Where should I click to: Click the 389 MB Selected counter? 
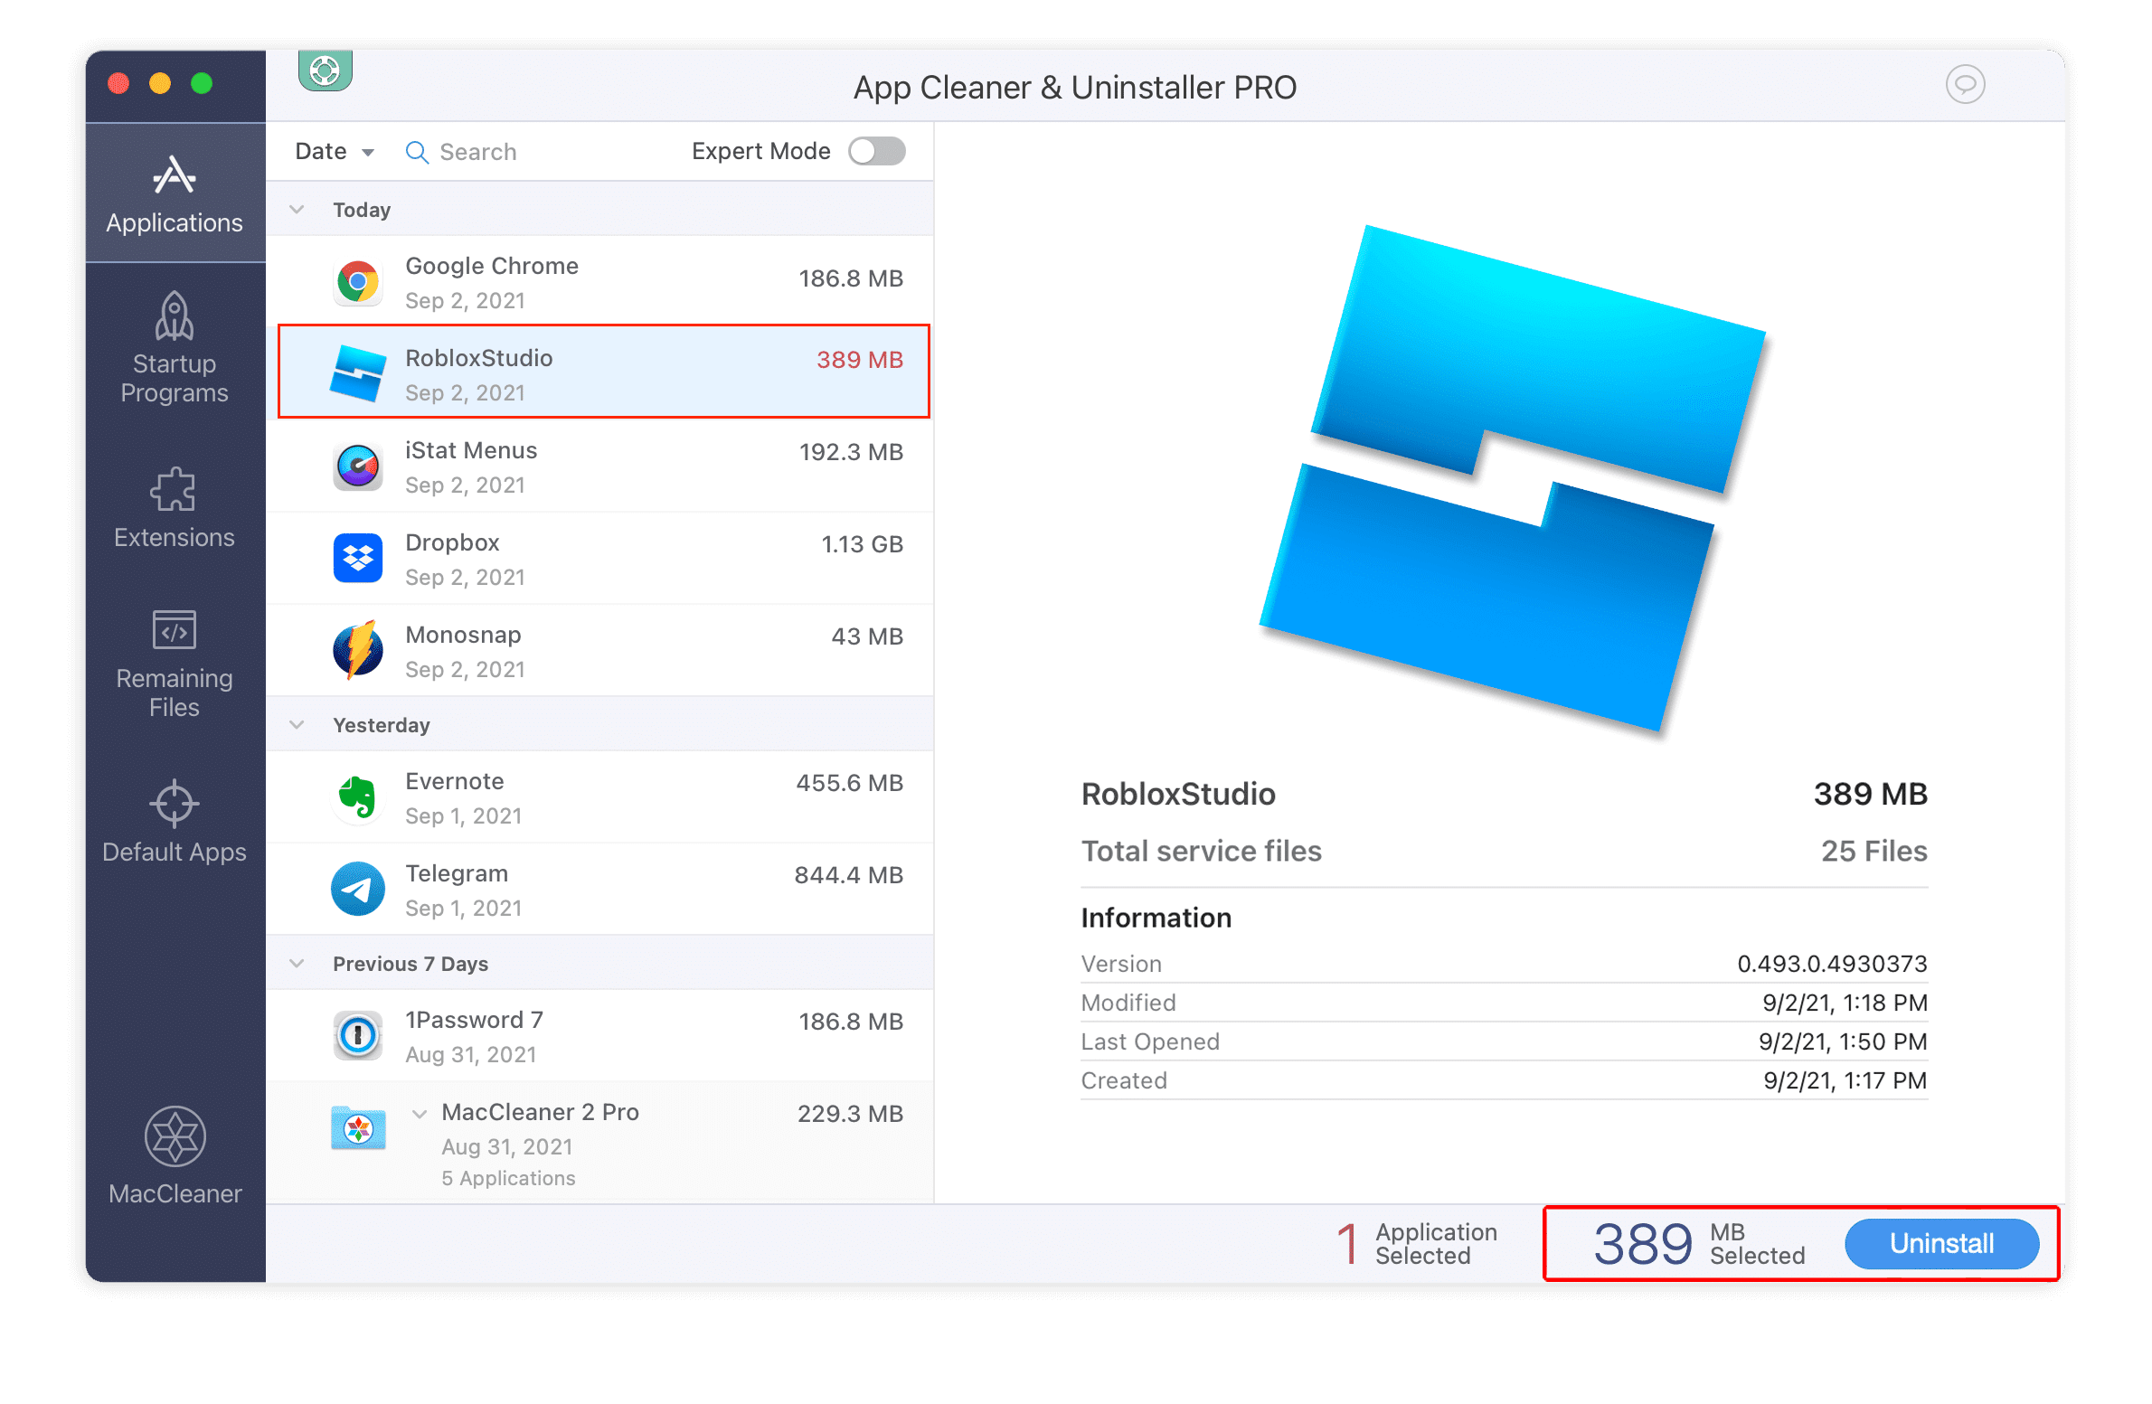tap(1699, 1244)
